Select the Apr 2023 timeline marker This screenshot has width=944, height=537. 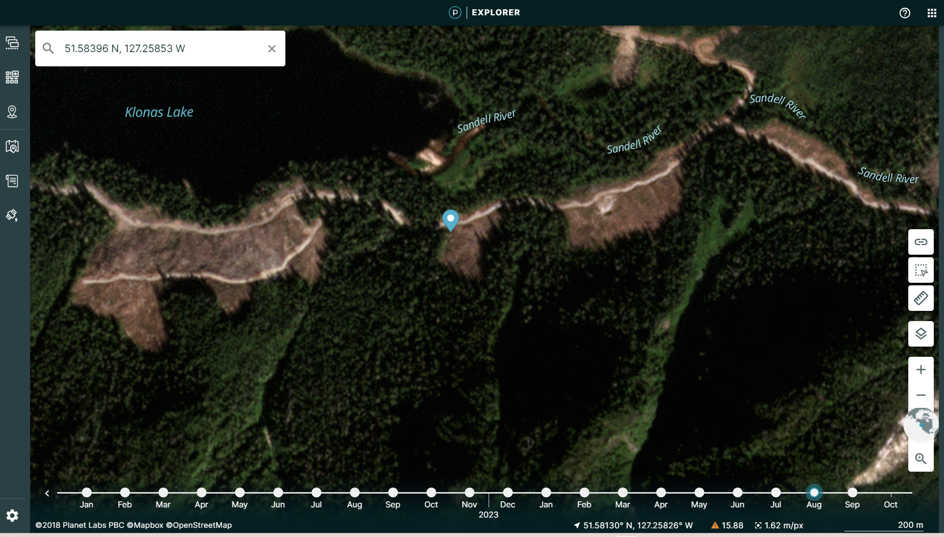coord(661,493)
